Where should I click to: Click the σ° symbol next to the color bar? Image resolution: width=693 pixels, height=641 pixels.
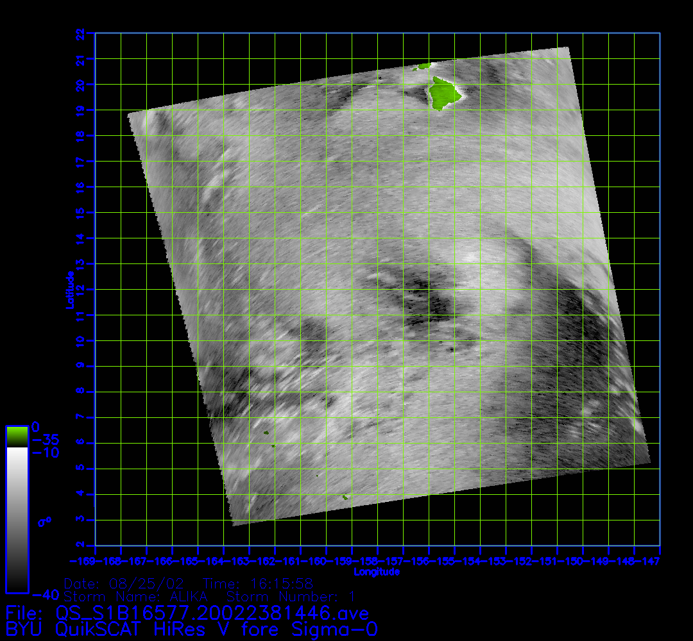tap(44, 521)
